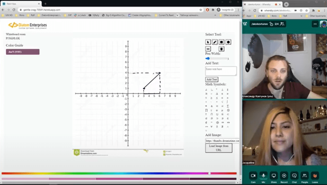This screenshot has height=185, width=327.
Task: Bookmark the whiteboard page with star
Action: 201,10
